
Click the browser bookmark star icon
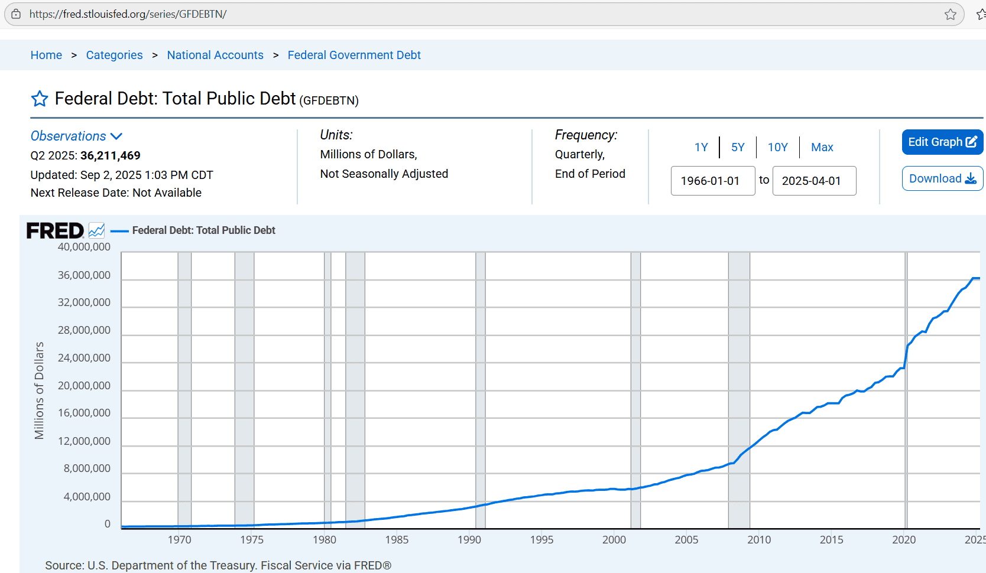coord(950,14)
